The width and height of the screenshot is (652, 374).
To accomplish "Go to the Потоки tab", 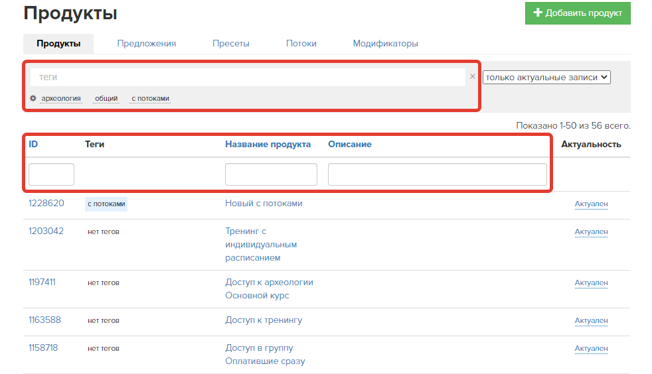I will click(301, 44).
